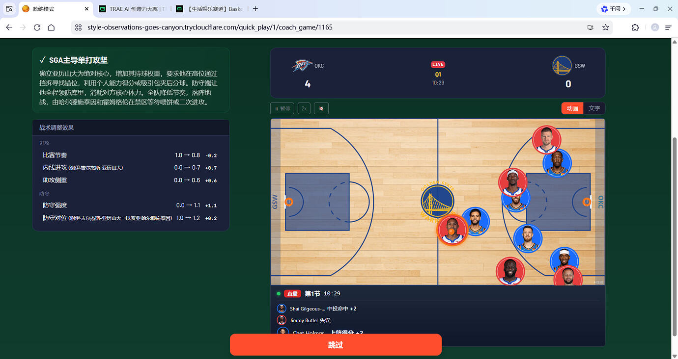The width and height of the screenshot is (678, 359).
Task: Click the left GSW basket hoop
Action: [289, 202]
